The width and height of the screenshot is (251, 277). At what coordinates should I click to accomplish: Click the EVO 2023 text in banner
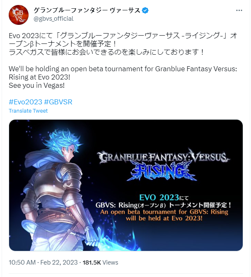(159, 198)
